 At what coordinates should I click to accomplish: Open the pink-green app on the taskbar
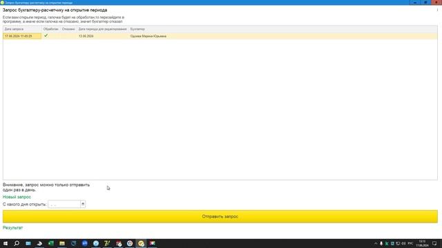coord(152,243)
